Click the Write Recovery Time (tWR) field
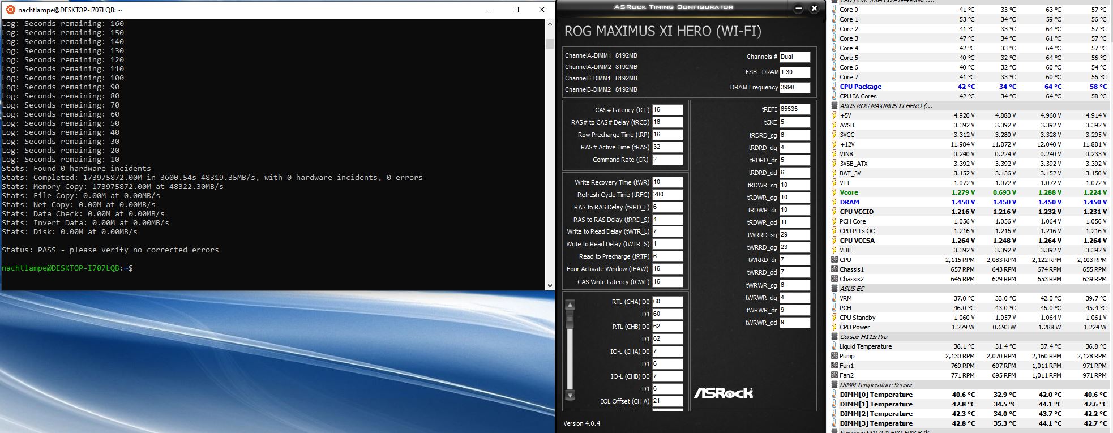This screenshot has width=1113, height=433. (x=667, y=182)
